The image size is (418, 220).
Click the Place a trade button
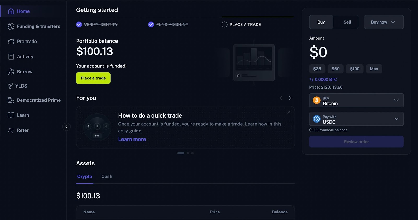tap(93, 78)
